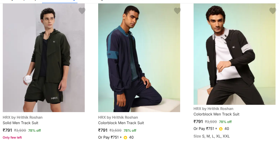Click the gold coin icon under the middle product
Screen dimensions: 279x141
tap(125, 138)
